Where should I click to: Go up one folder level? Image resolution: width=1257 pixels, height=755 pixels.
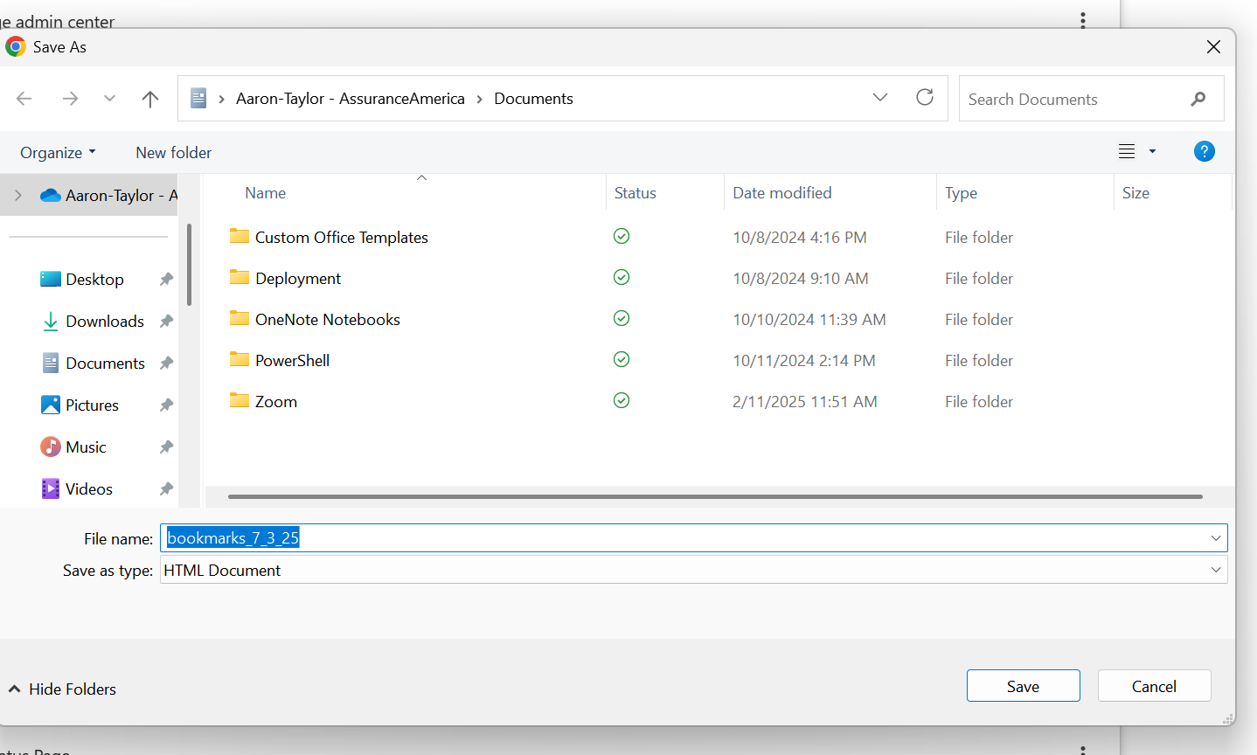point(150,99)
